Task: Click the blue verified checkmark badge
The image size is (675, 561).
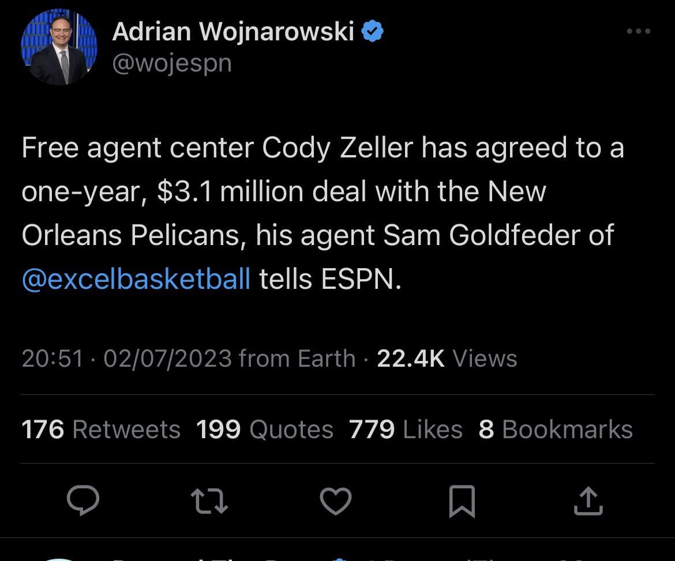Action: [373, 31]
